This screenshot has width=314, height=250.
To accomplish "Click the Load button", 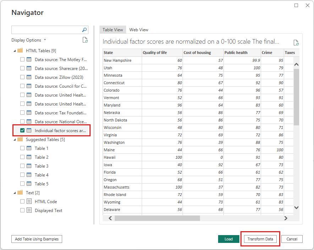I will click(229, 239).
